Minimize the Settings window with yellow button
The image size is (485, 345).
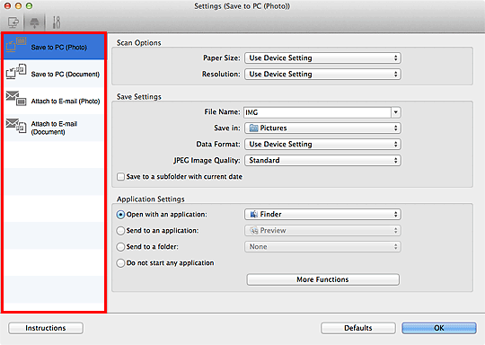pyautogui.click(x=18, y=6)
